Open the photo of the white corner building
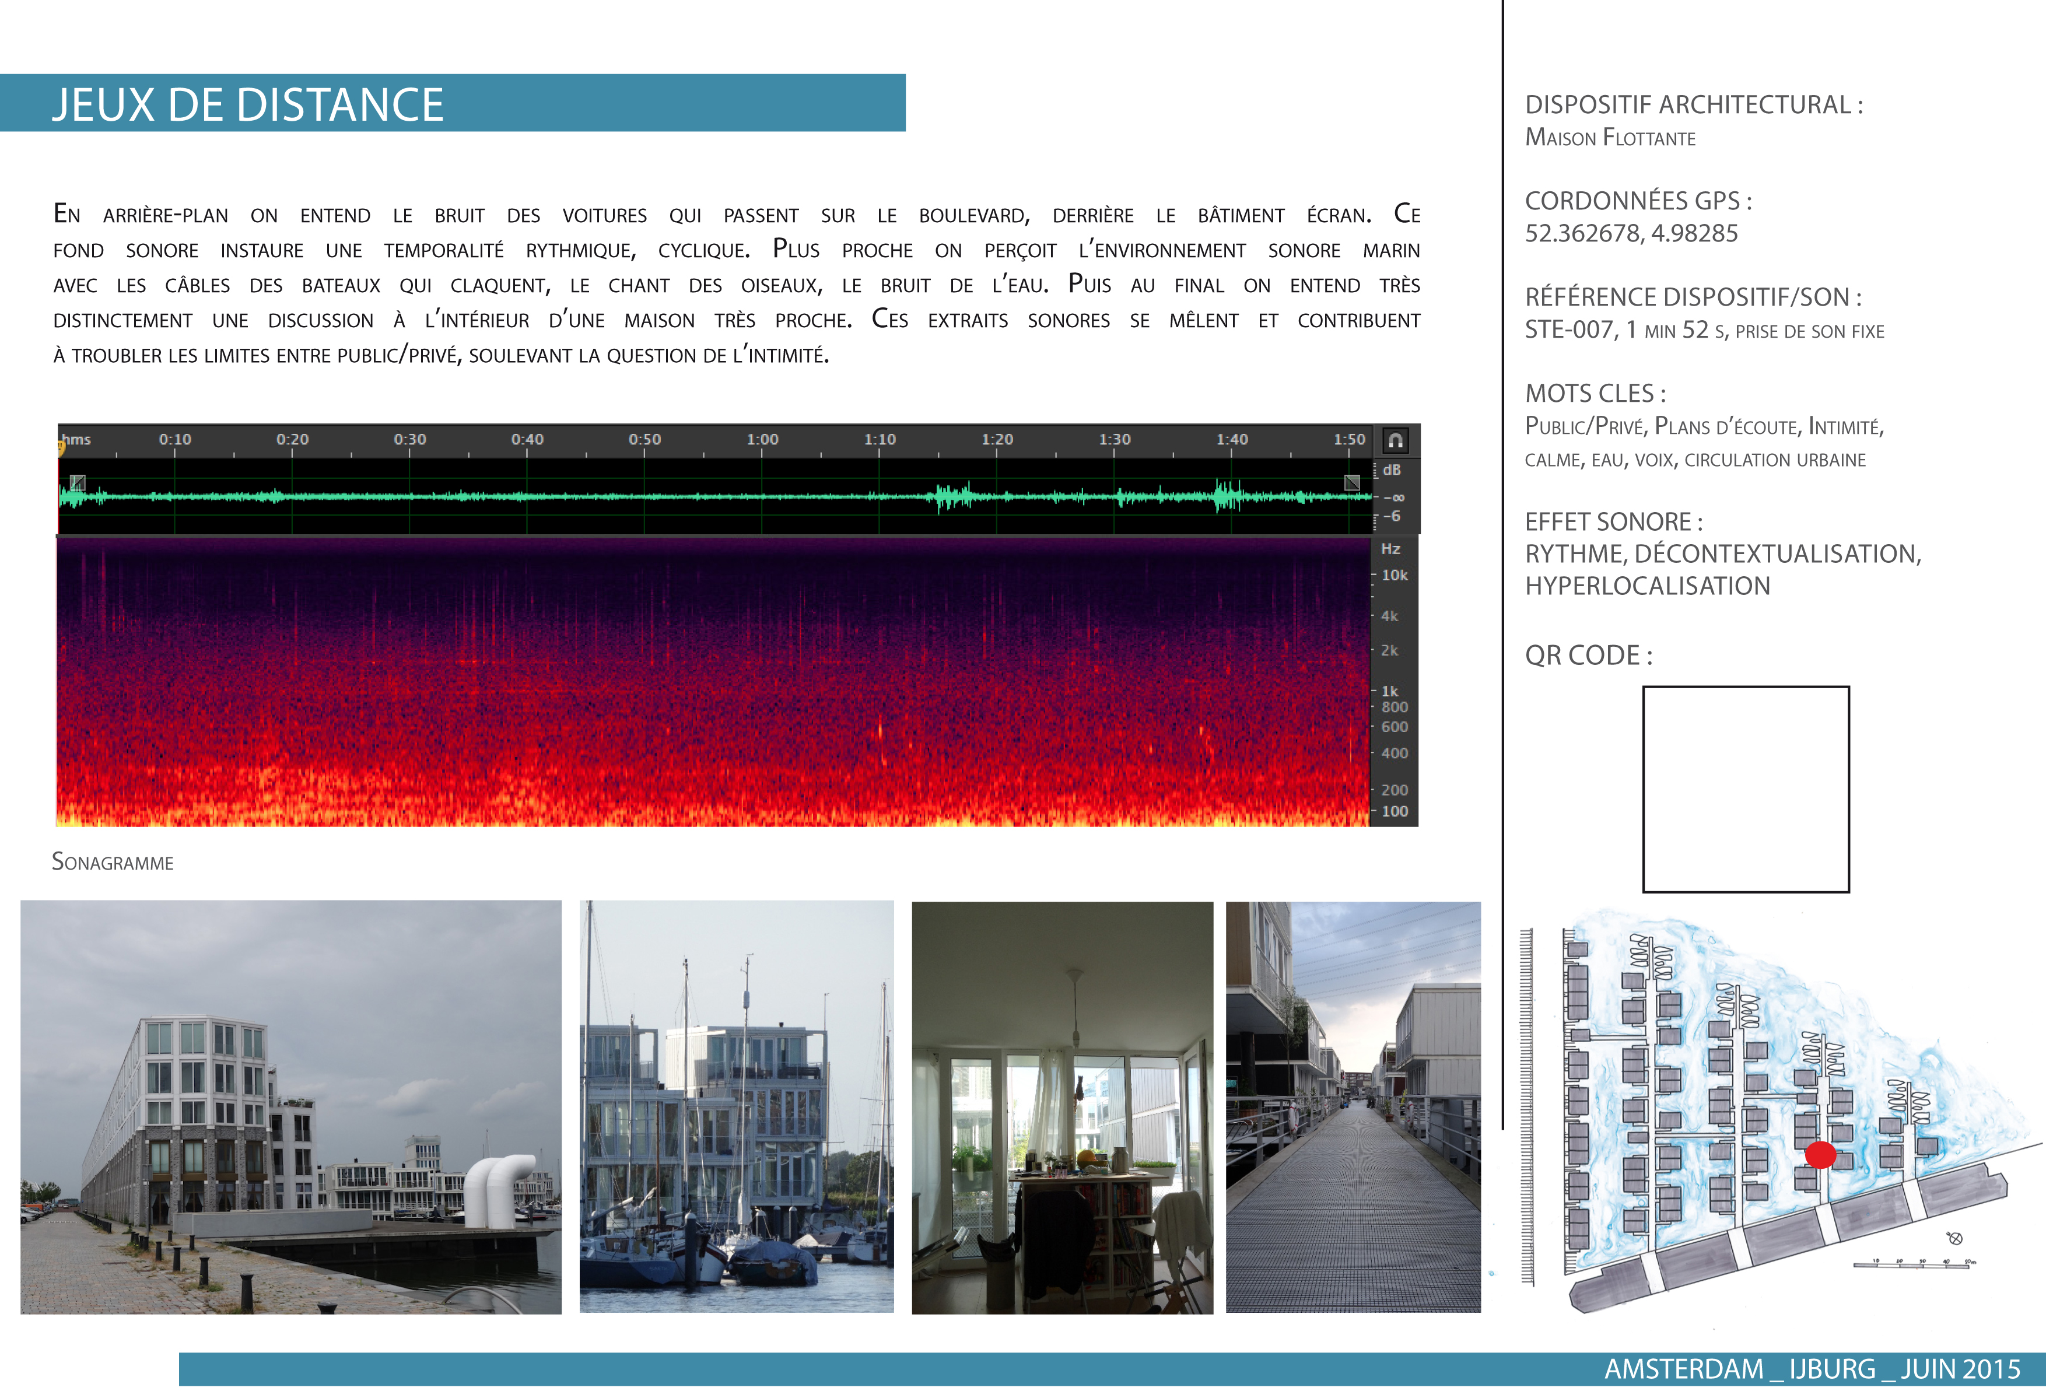Viewport: 2046px width, 1391px height. [x=290, y=1106]
